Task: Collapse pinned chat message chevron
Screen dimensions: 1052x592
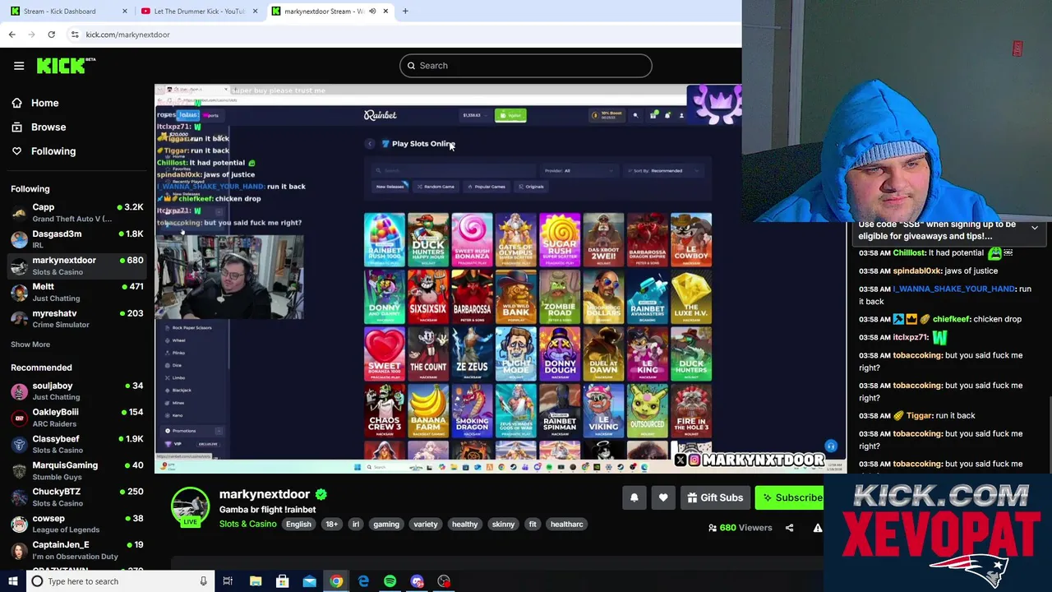Action: tap(1034, 228)
